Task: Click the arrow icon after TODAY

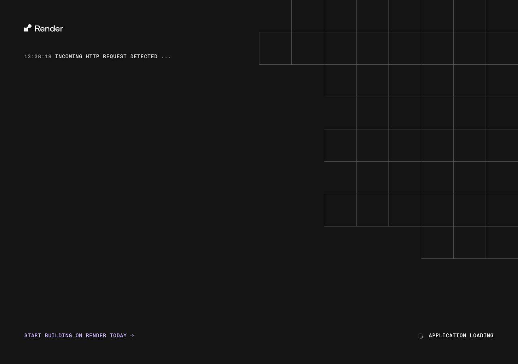Action: click(x=132, y=336)
